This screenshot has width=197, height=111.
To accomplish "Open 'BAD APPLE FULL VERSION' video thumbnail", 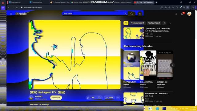I will [x=133, y=98].
